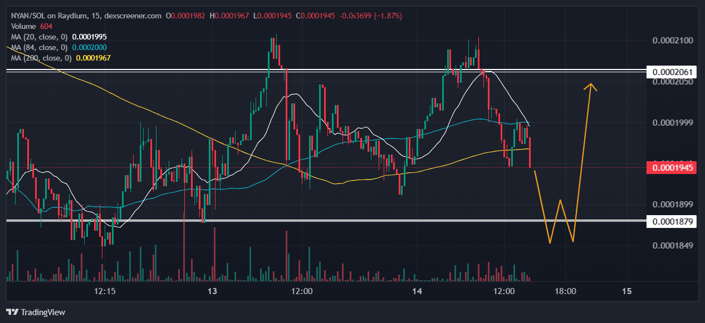
Task: Click the TradingView logo
Action: point(36,312)
